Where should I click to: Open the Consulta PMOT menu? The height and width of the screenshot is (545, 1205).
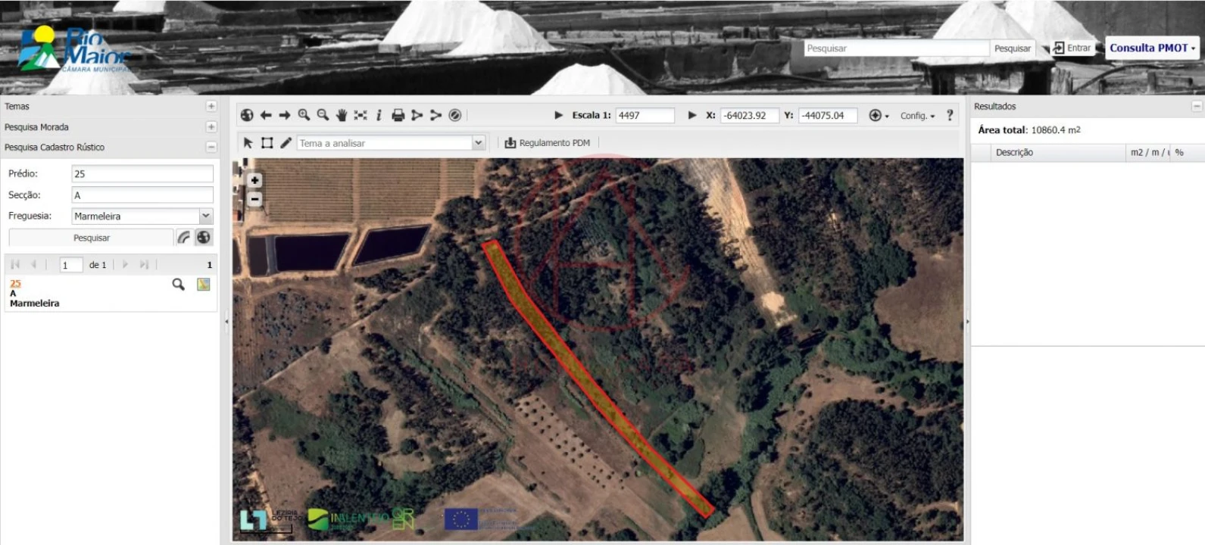coord(1152,48)
